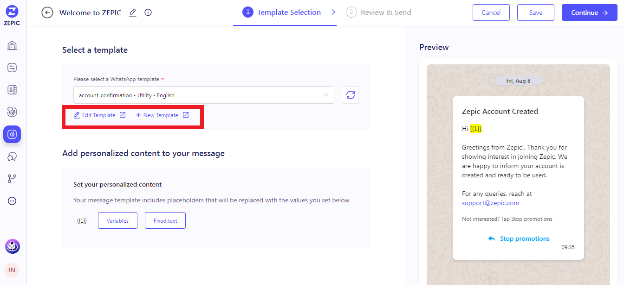Image resolution: width=624 pixels, height=288 pixels.
Task: Save the campaign
Action: coord(536,13)
